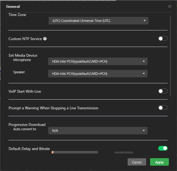This screenshot has height=171, width=177.
Task: Open the Time Zone dropdown
Action: (x=98, y=21)
